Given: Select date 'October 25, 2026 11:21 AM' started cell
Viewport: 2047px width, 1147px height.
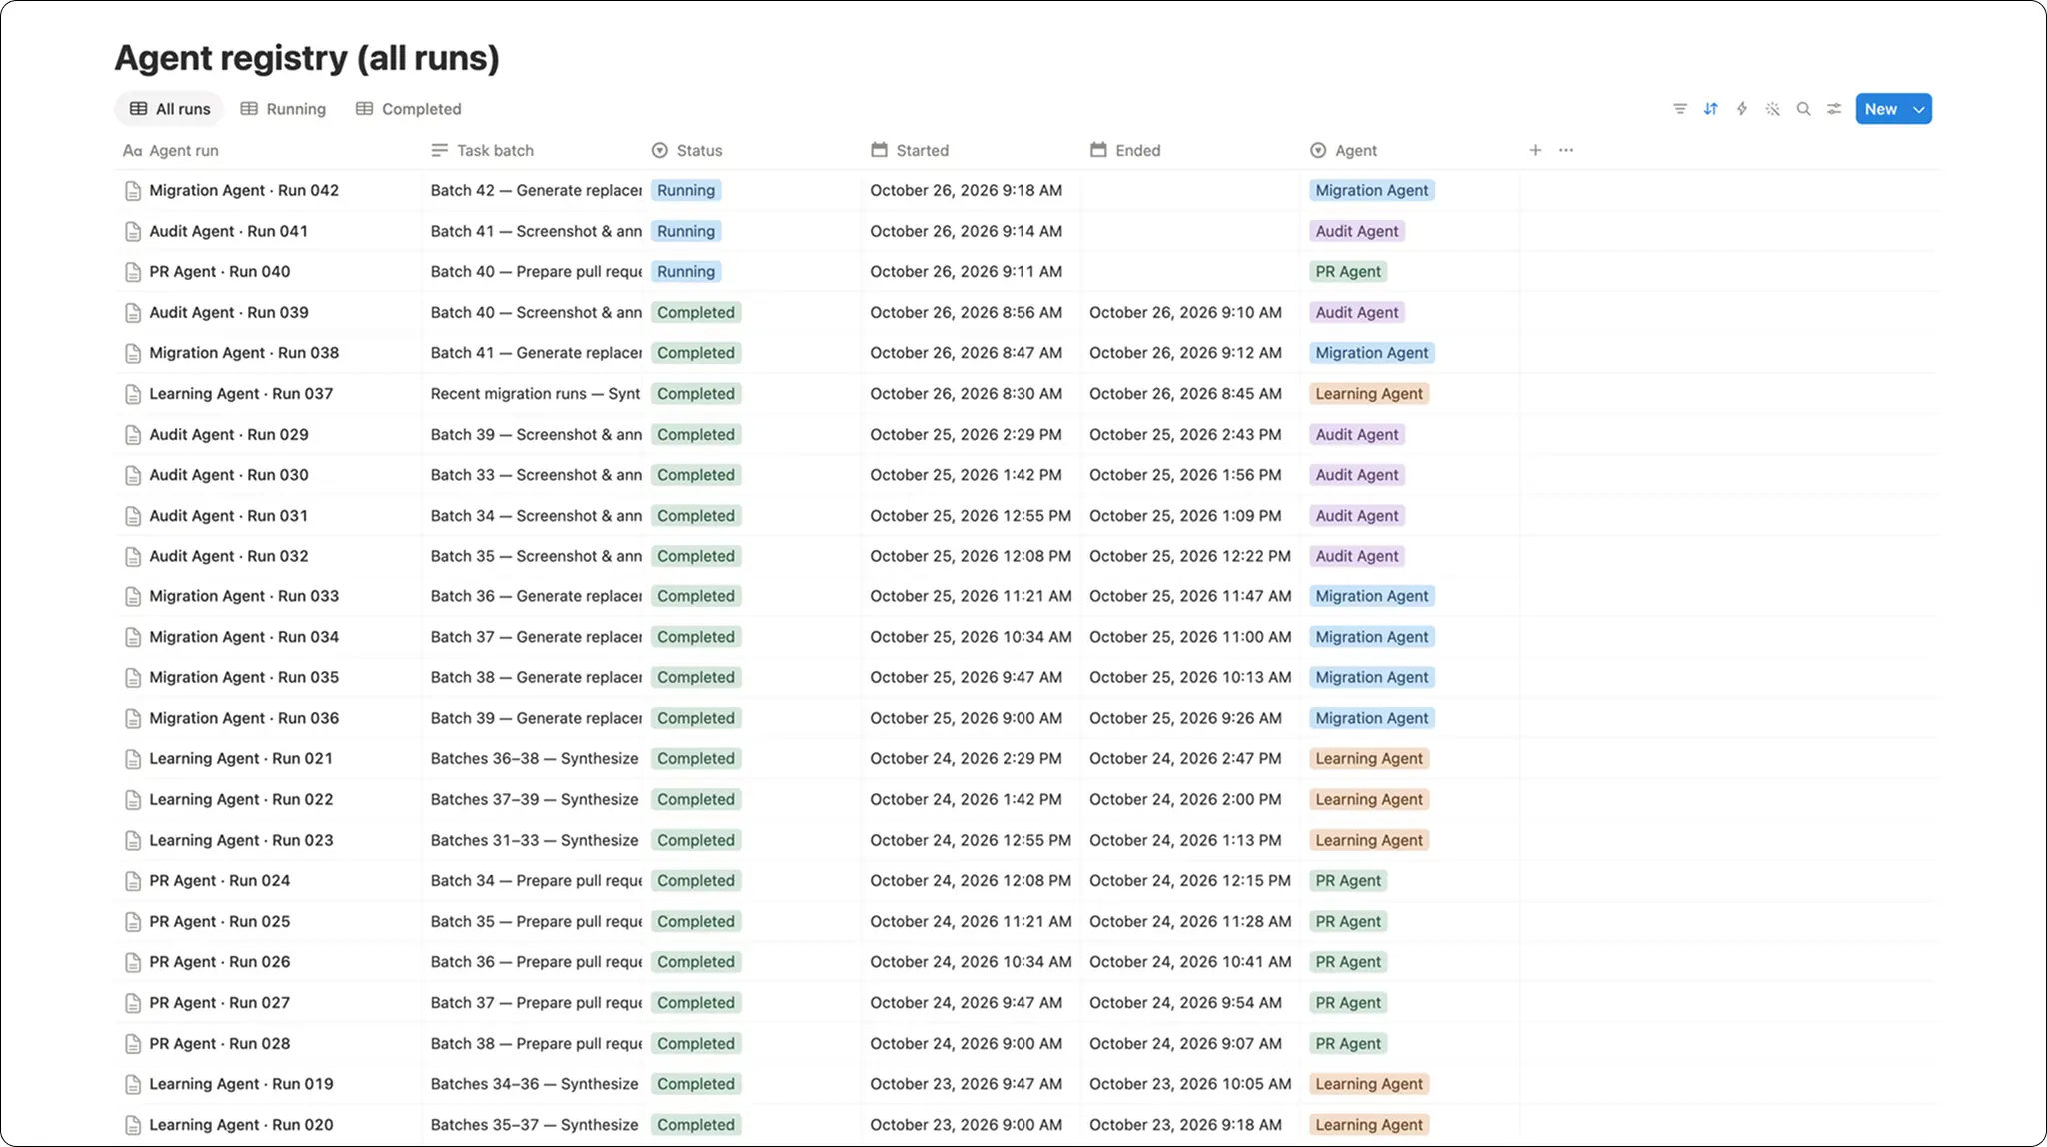Looking at the screenshot, I should (x=971, y=596).
